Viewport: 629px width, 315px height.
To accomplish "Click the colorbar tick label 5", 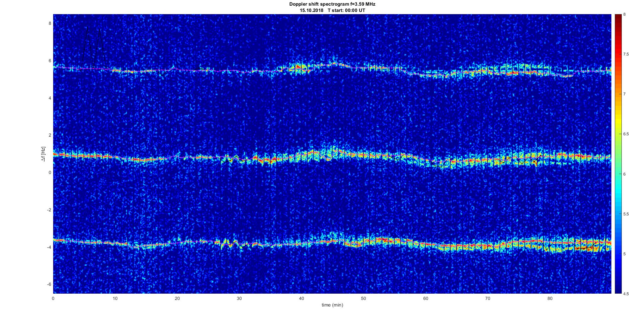I will 625,254.
